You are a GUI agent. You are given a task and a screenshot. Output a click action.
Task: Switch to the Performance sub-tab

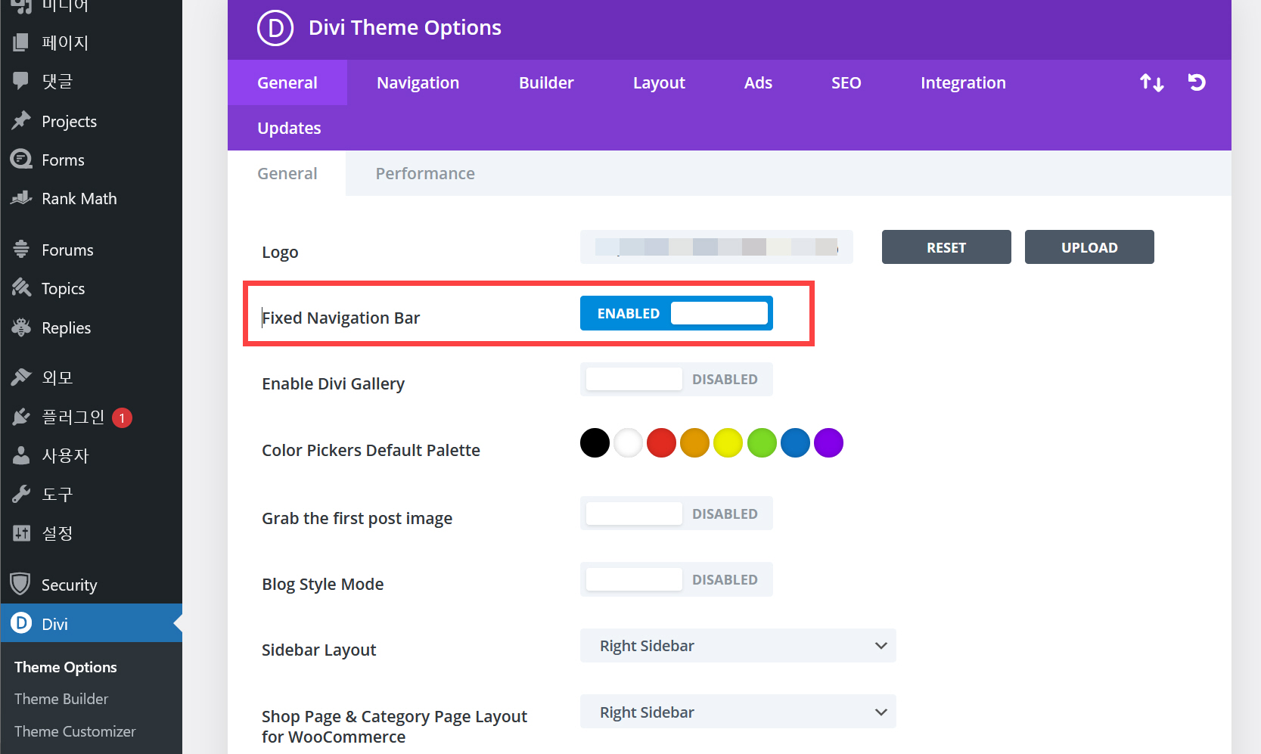click(x=425, y=173)
